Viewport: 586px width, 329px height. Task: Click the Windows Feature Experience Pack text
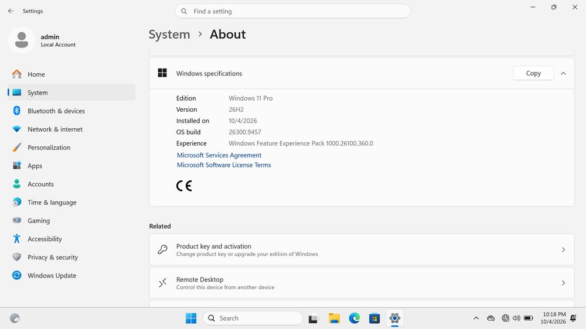pos(301,143)
